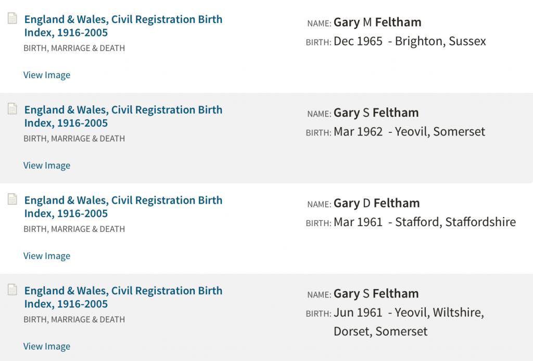Open the Birth Index title for the Brighton, Sussex record
Screen dimensions: 533x361
tap(123, 26)
